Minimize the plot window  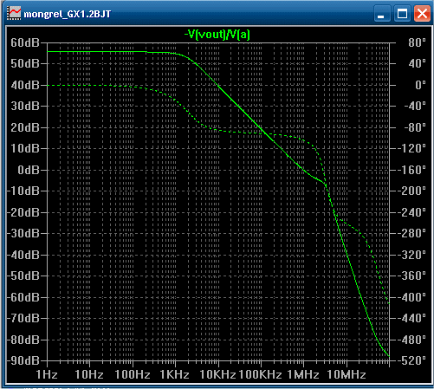coord(382,14)
